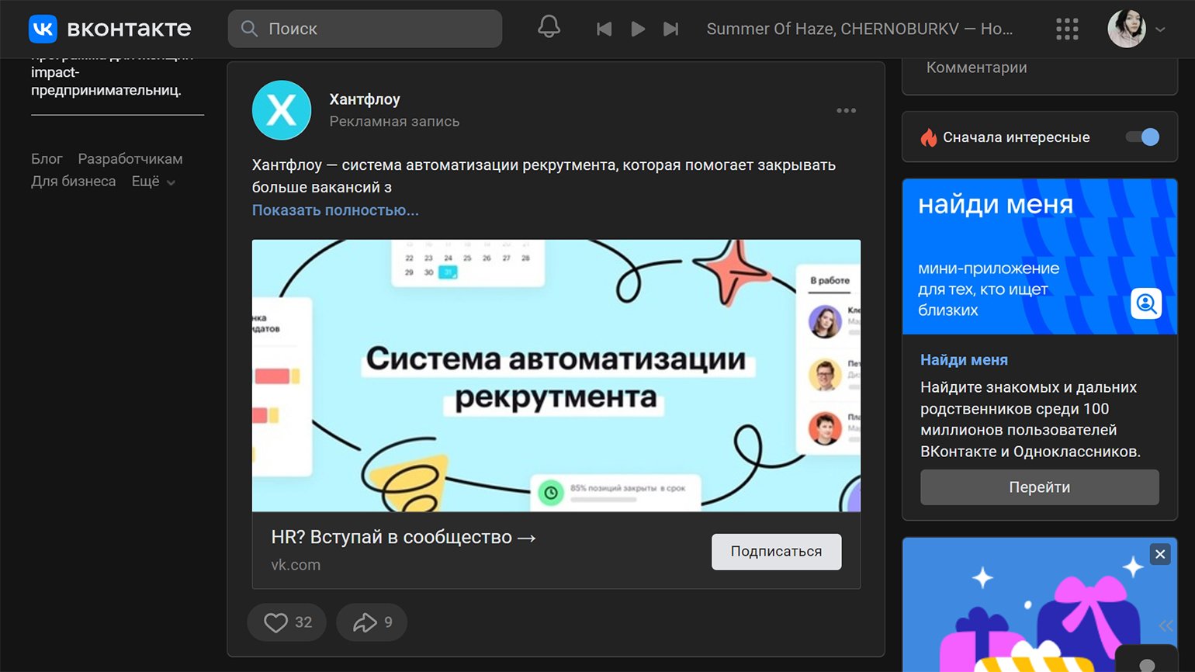
Task: Skip to previous track
Action: point(604,29)
